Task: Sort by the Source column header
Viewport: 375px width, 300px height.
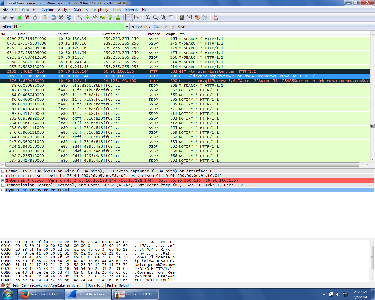Action: 79,34
